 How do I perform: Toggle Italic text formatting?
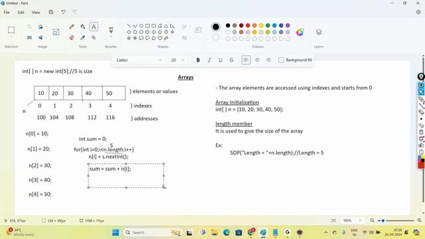pos(209,60)
